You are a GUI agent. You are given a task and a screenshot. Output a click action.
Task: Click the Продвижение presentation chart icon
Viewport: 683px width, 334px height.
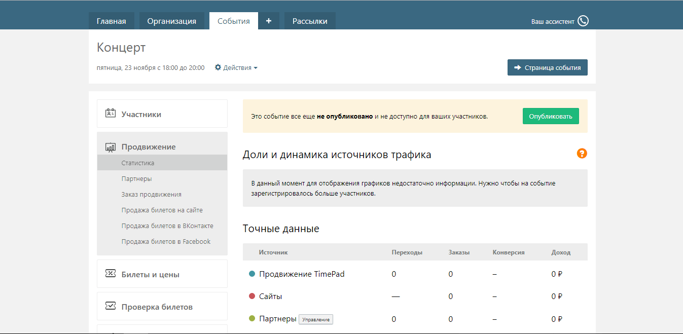[x=111, y=147]
